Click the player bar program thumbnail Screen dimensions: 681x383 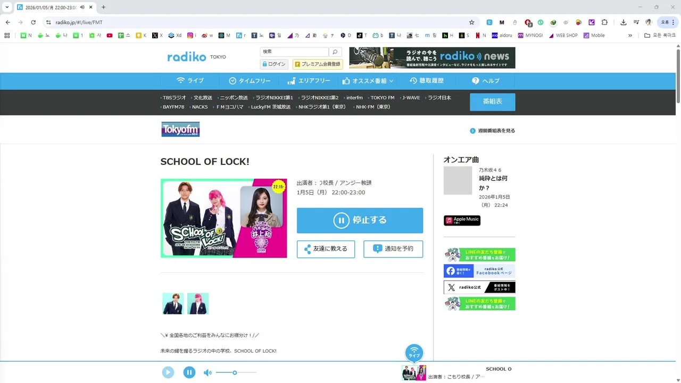414,373
